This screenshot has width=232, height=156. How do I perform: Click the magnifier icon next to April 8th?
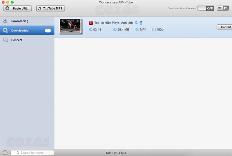[136, 23]
